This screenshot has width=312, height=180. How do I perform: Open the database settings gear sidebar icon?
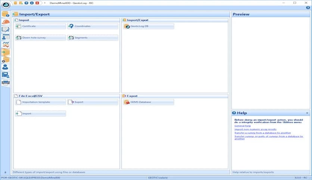click(x=6, y=60)
